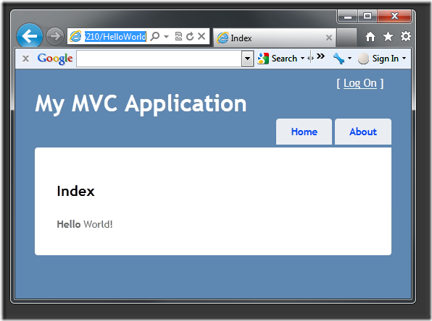Switch to the Index browser tab

click(x=275, y=38)
